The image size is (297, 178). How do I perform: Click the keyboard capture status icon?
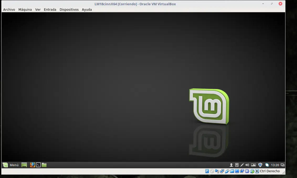point(257,171)
